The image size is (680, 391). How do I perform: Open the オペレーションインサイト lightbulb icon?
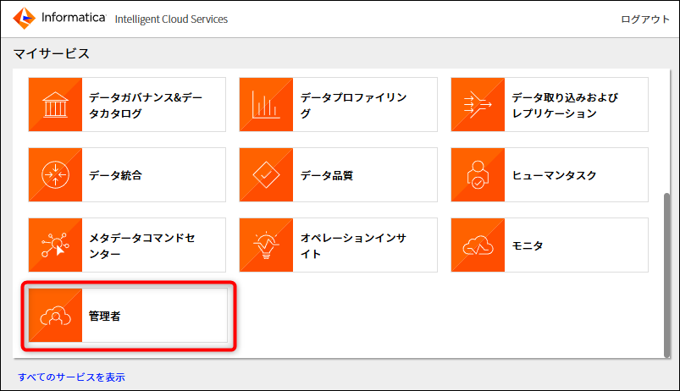pos(266,245)
